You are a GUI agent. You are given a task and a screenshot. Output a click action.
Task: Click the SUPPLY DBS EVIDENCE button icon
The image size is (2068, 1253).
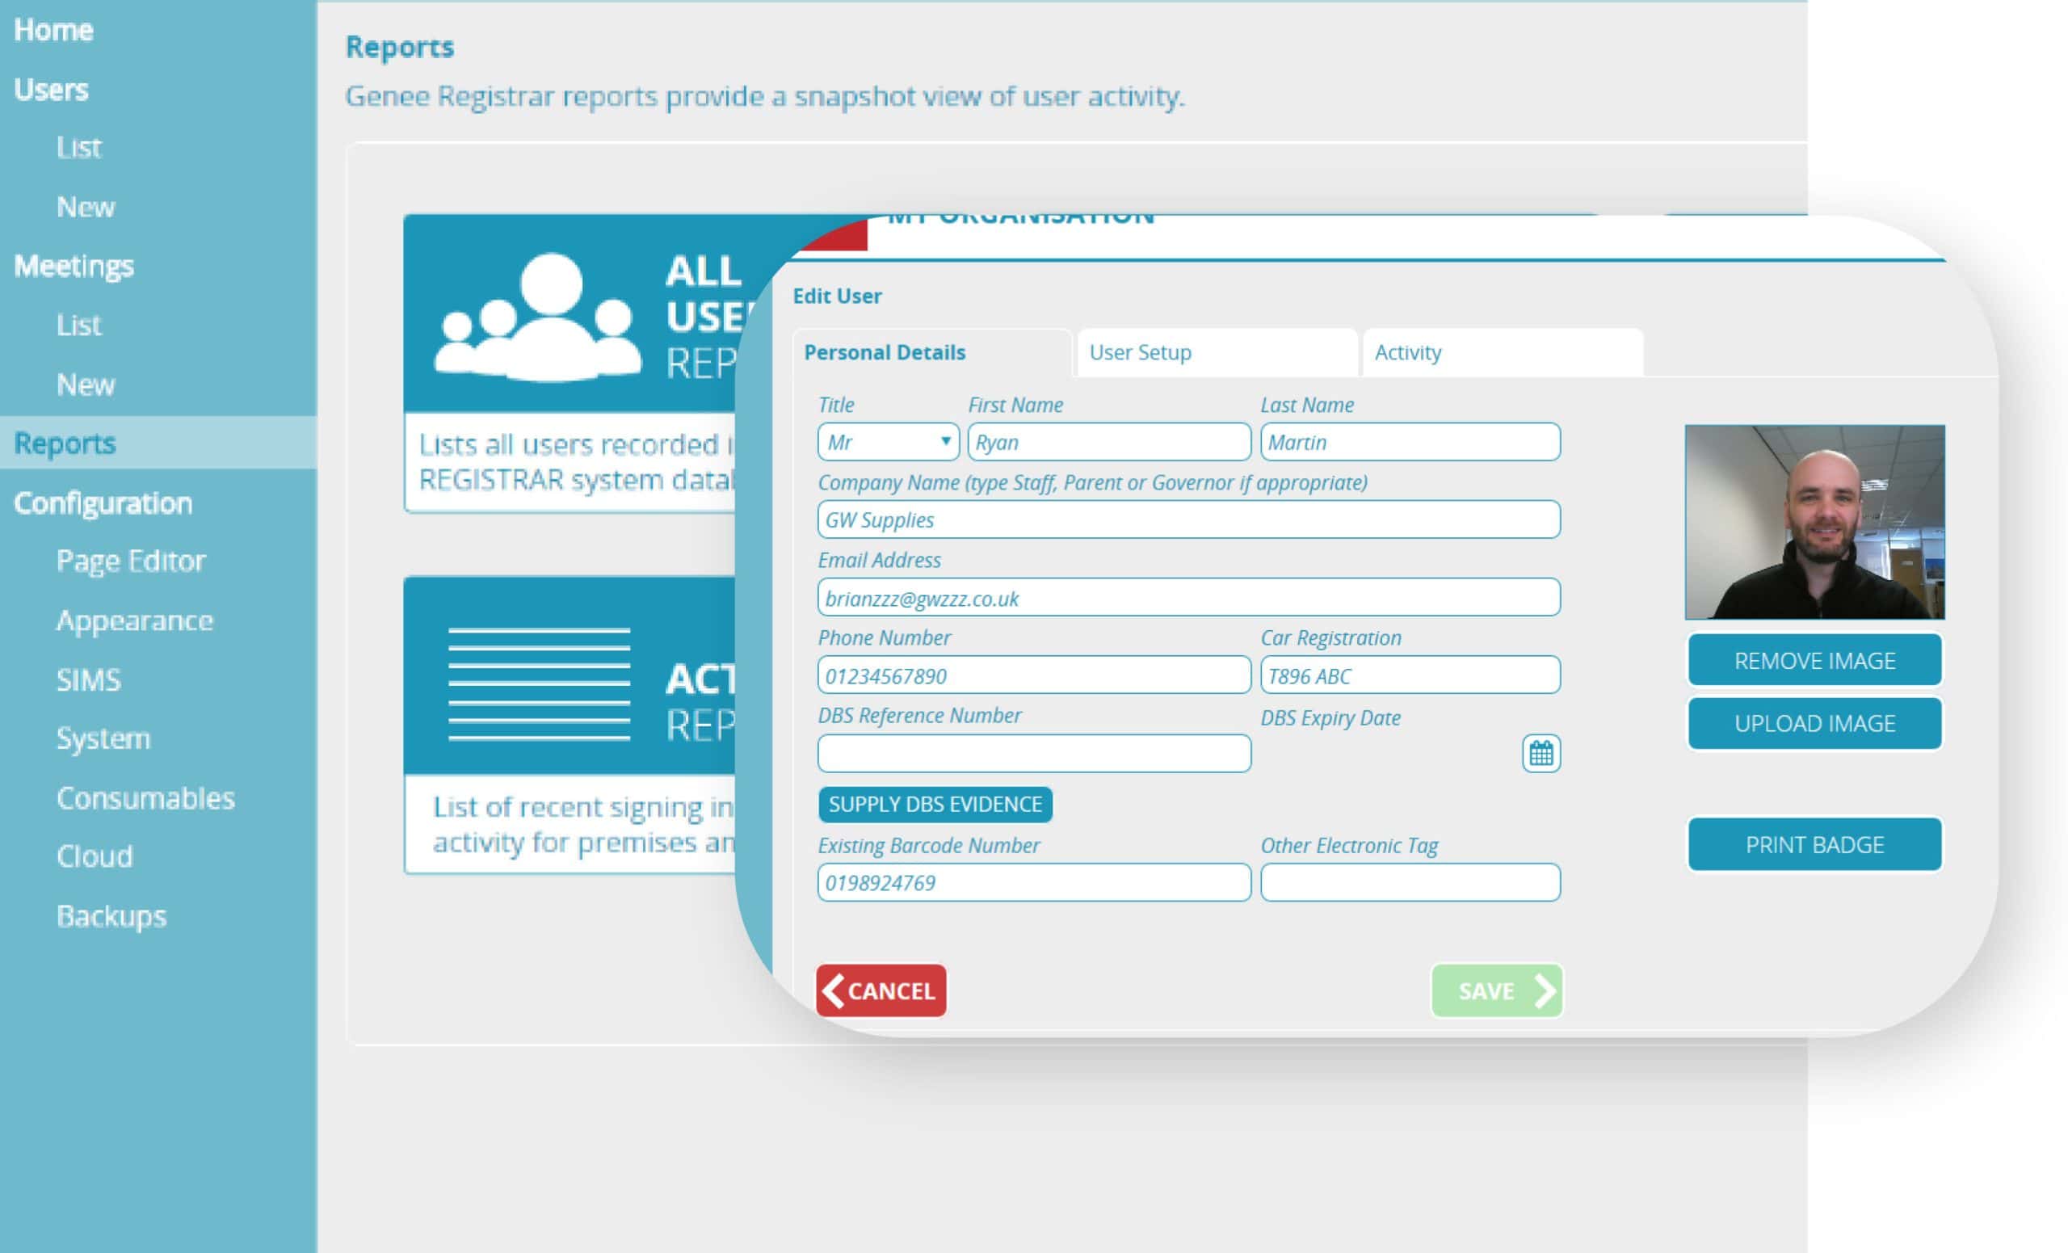(935, 804)
